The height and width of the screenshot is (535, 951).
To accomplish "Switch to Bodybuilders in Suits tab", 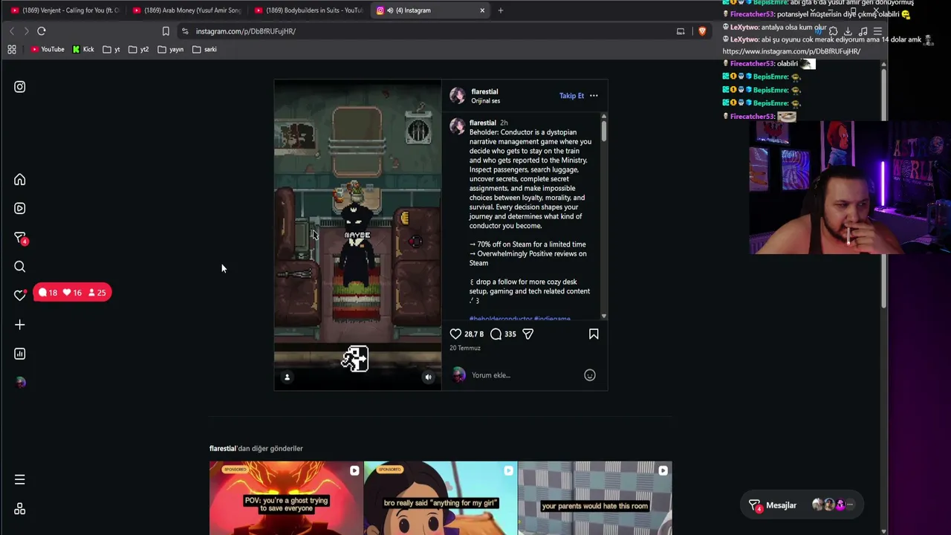I will click(x=308, y=10).
